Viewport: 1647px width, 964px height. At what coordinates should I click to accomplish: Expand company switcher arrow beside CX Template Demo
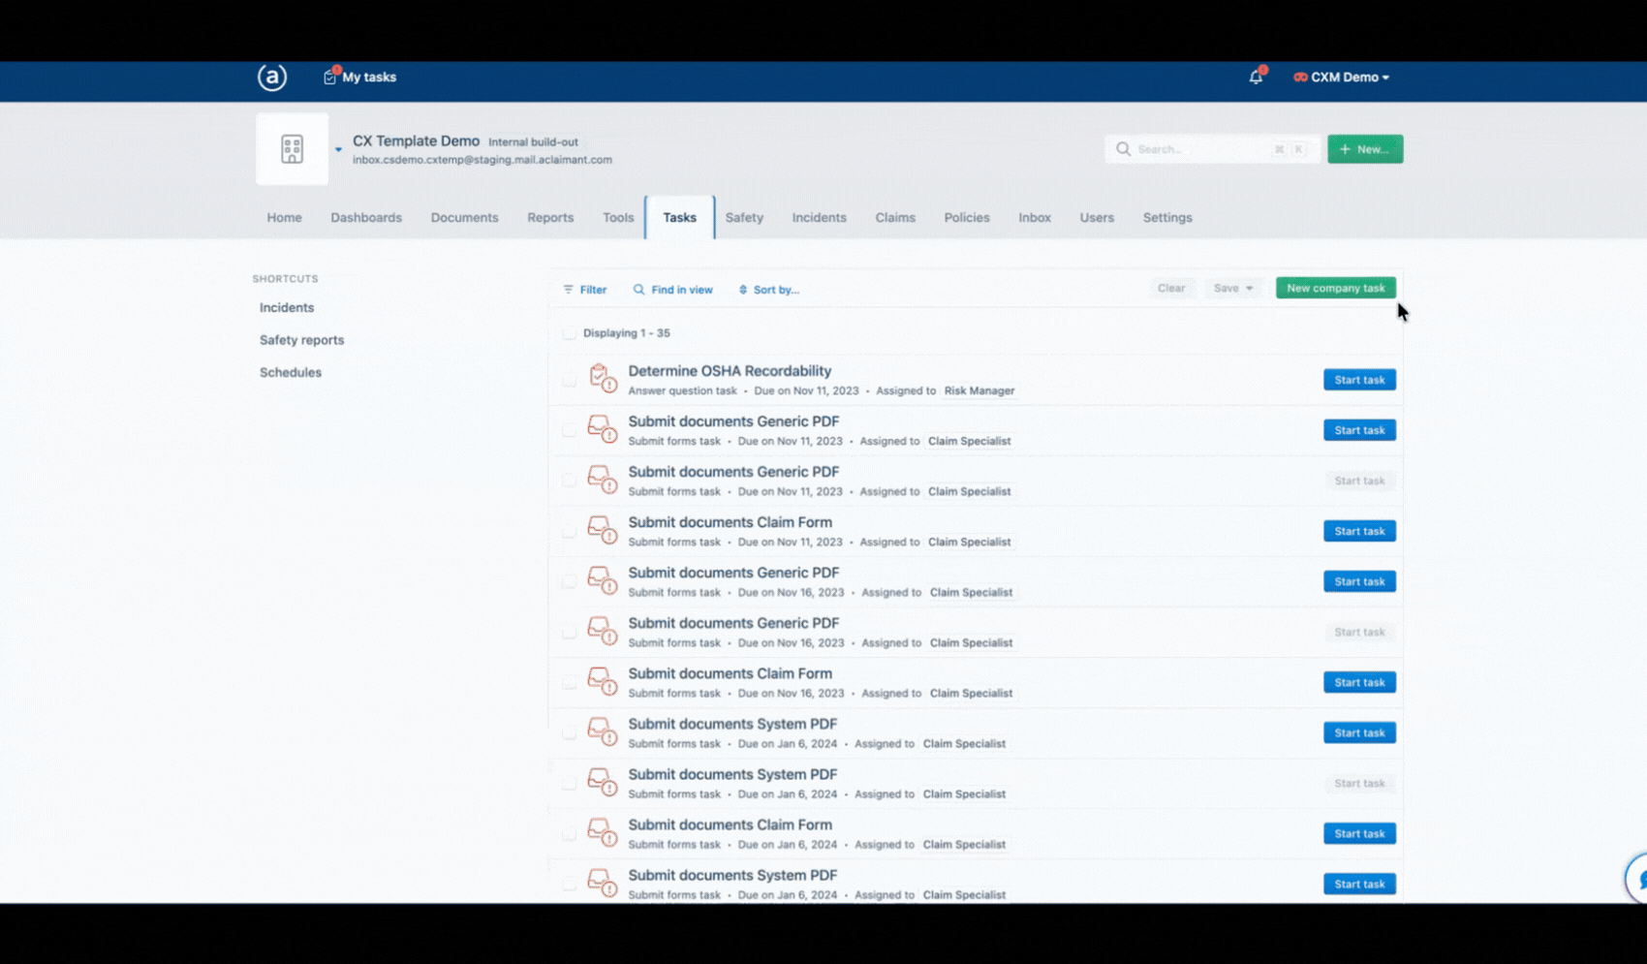pyautogui.click(x=338, y=149)
